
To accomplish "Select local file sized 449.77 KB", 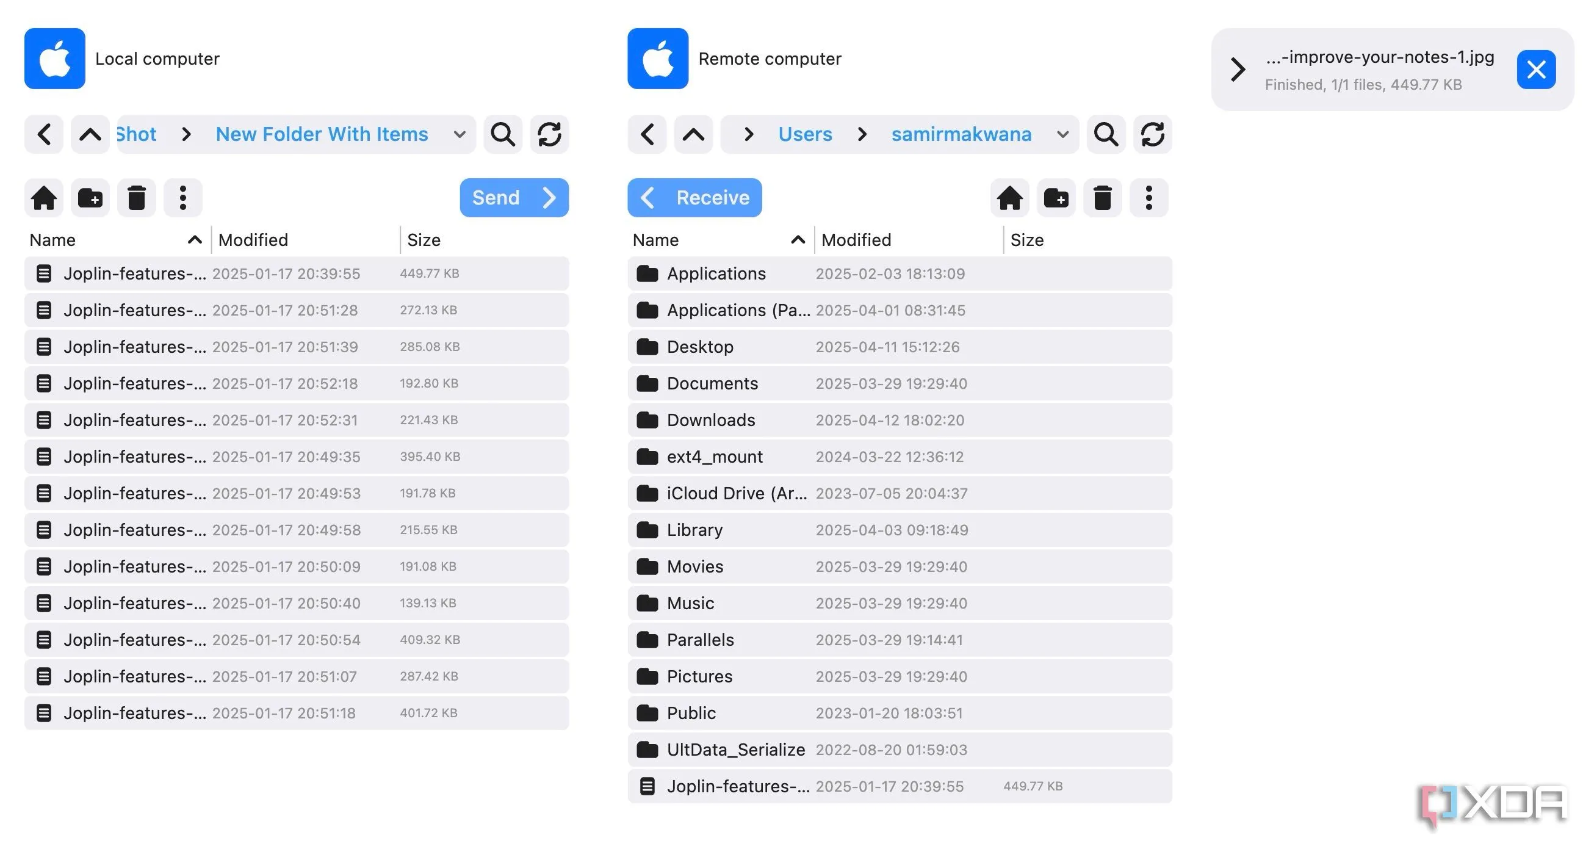I will point(297,273).
